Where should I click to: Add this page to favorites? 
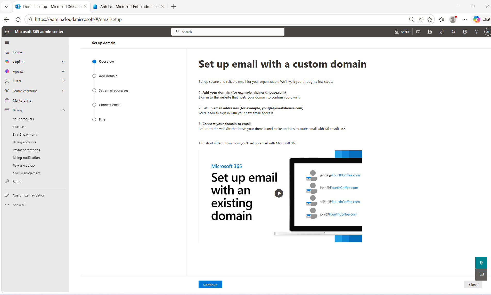430,19
